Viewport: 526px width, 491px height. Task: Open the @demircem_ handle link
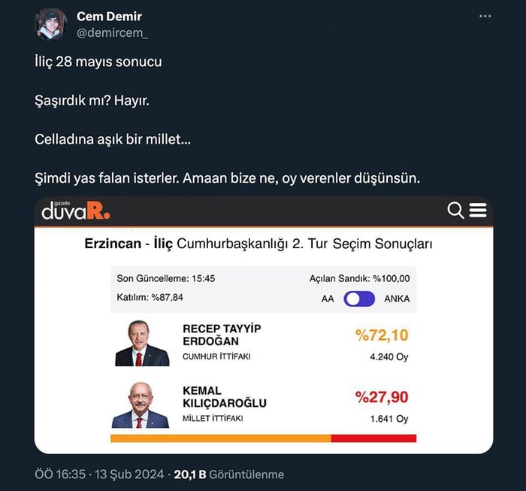coord(112,32)
